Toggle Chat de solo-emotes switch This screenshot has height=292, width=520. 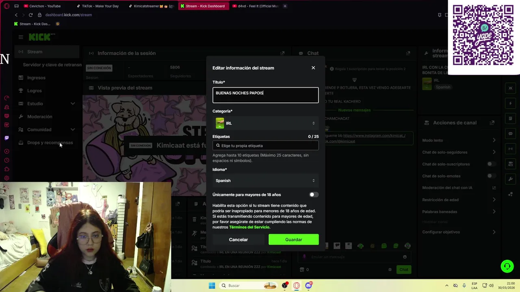492,176
